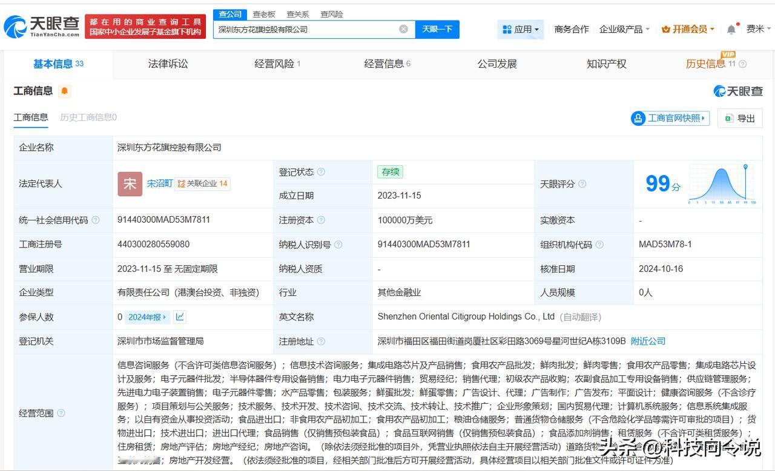Select the company name in the 企业名称 row
The height and width of the screenshot is (471, 775).
(170, 148)
